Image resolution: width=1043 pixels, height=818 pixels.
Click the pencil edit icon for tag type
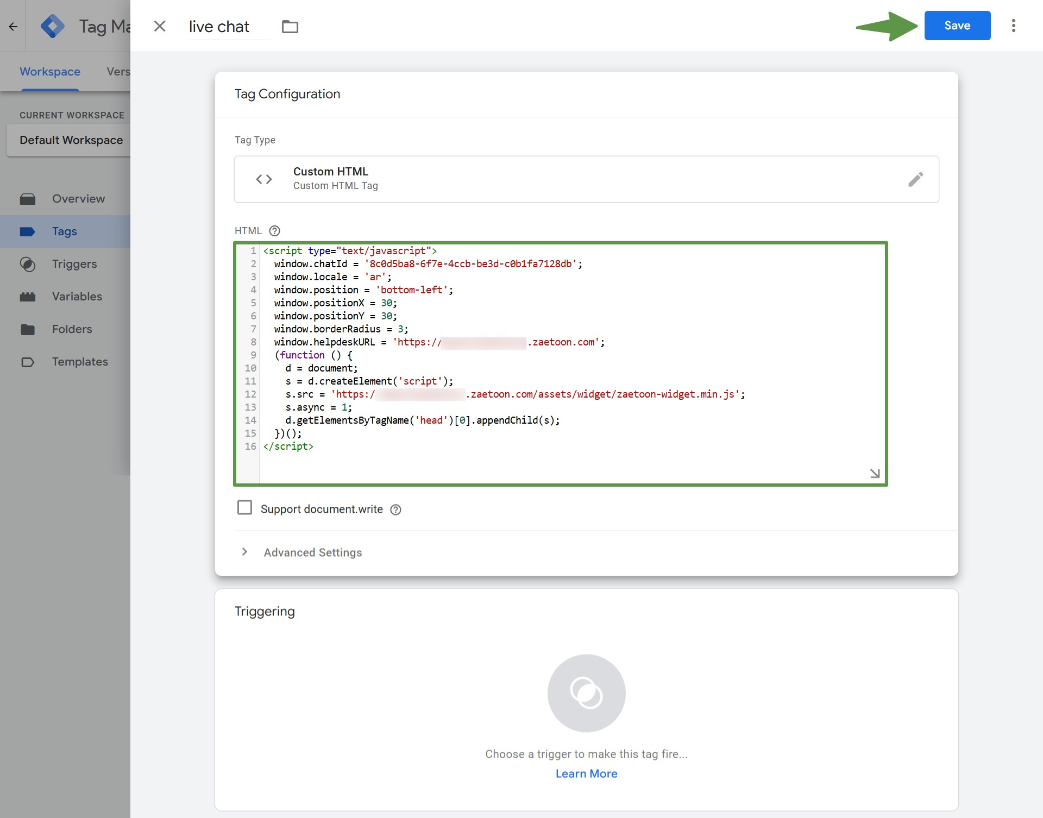[x=915, y=179]
